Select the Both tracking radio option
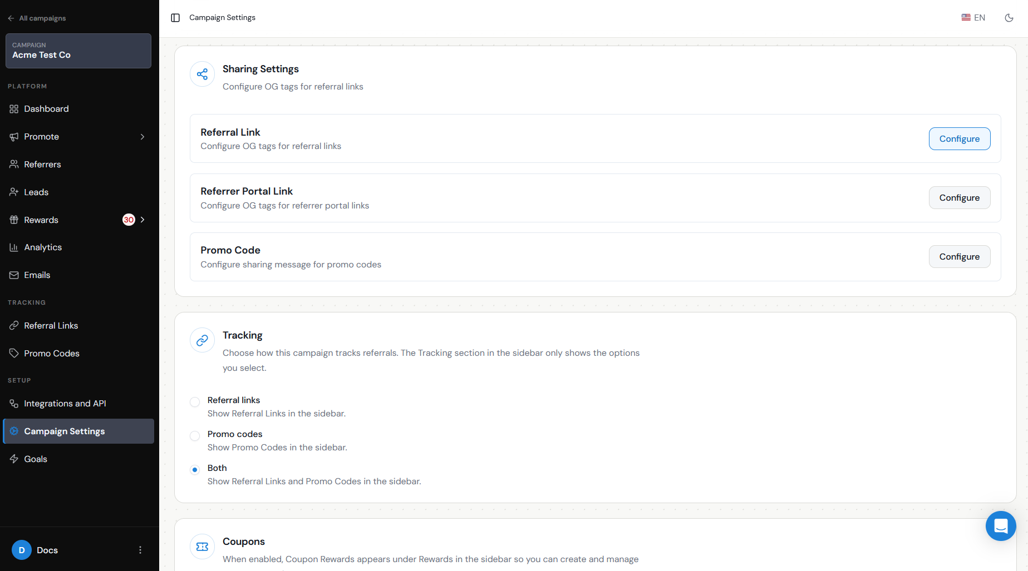The width and height of the screenshot is (1028, 571). click(195, 470)
